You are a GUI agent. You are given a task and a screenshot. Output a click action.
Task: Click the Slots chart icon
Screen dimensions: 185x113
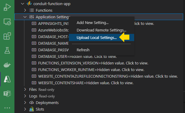point(32,109)
